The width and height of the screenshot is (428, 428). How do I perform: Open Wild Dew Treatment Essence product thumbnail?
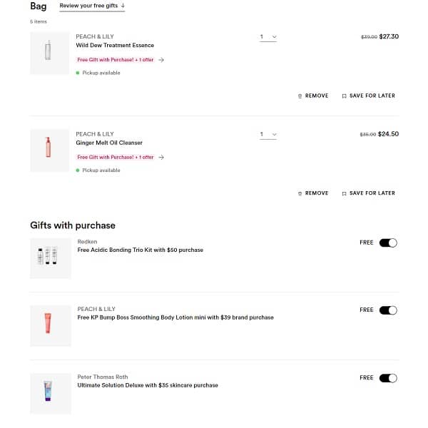point(49,53)
